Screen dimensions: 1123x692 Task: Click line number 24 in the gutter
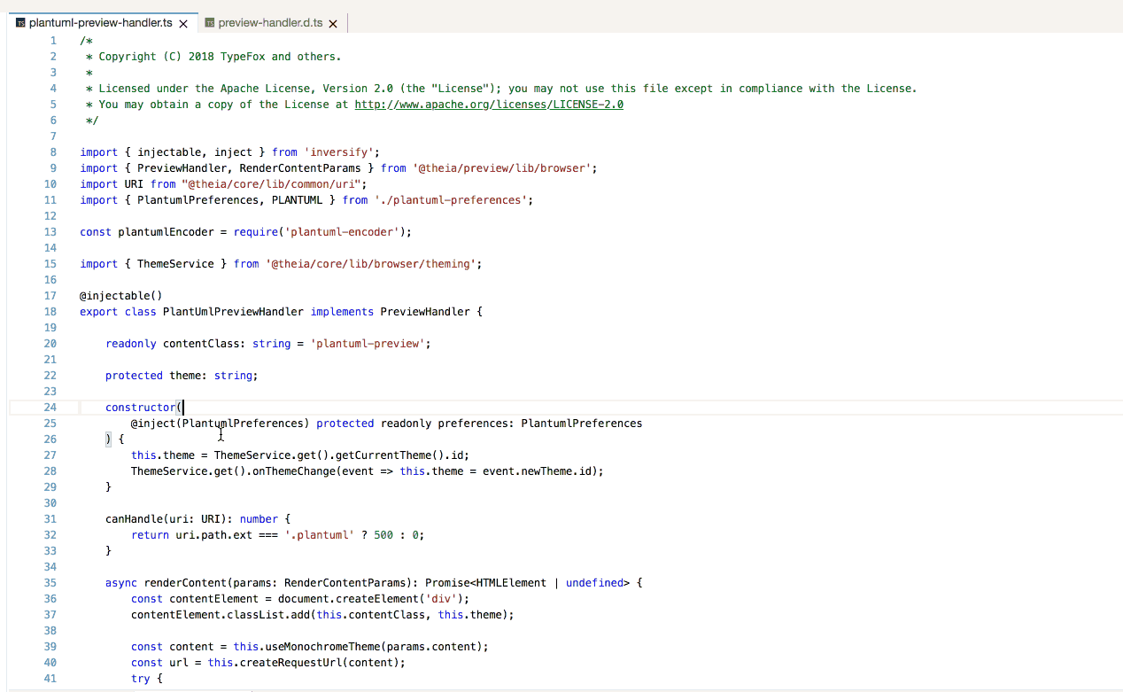pos(50,408)
